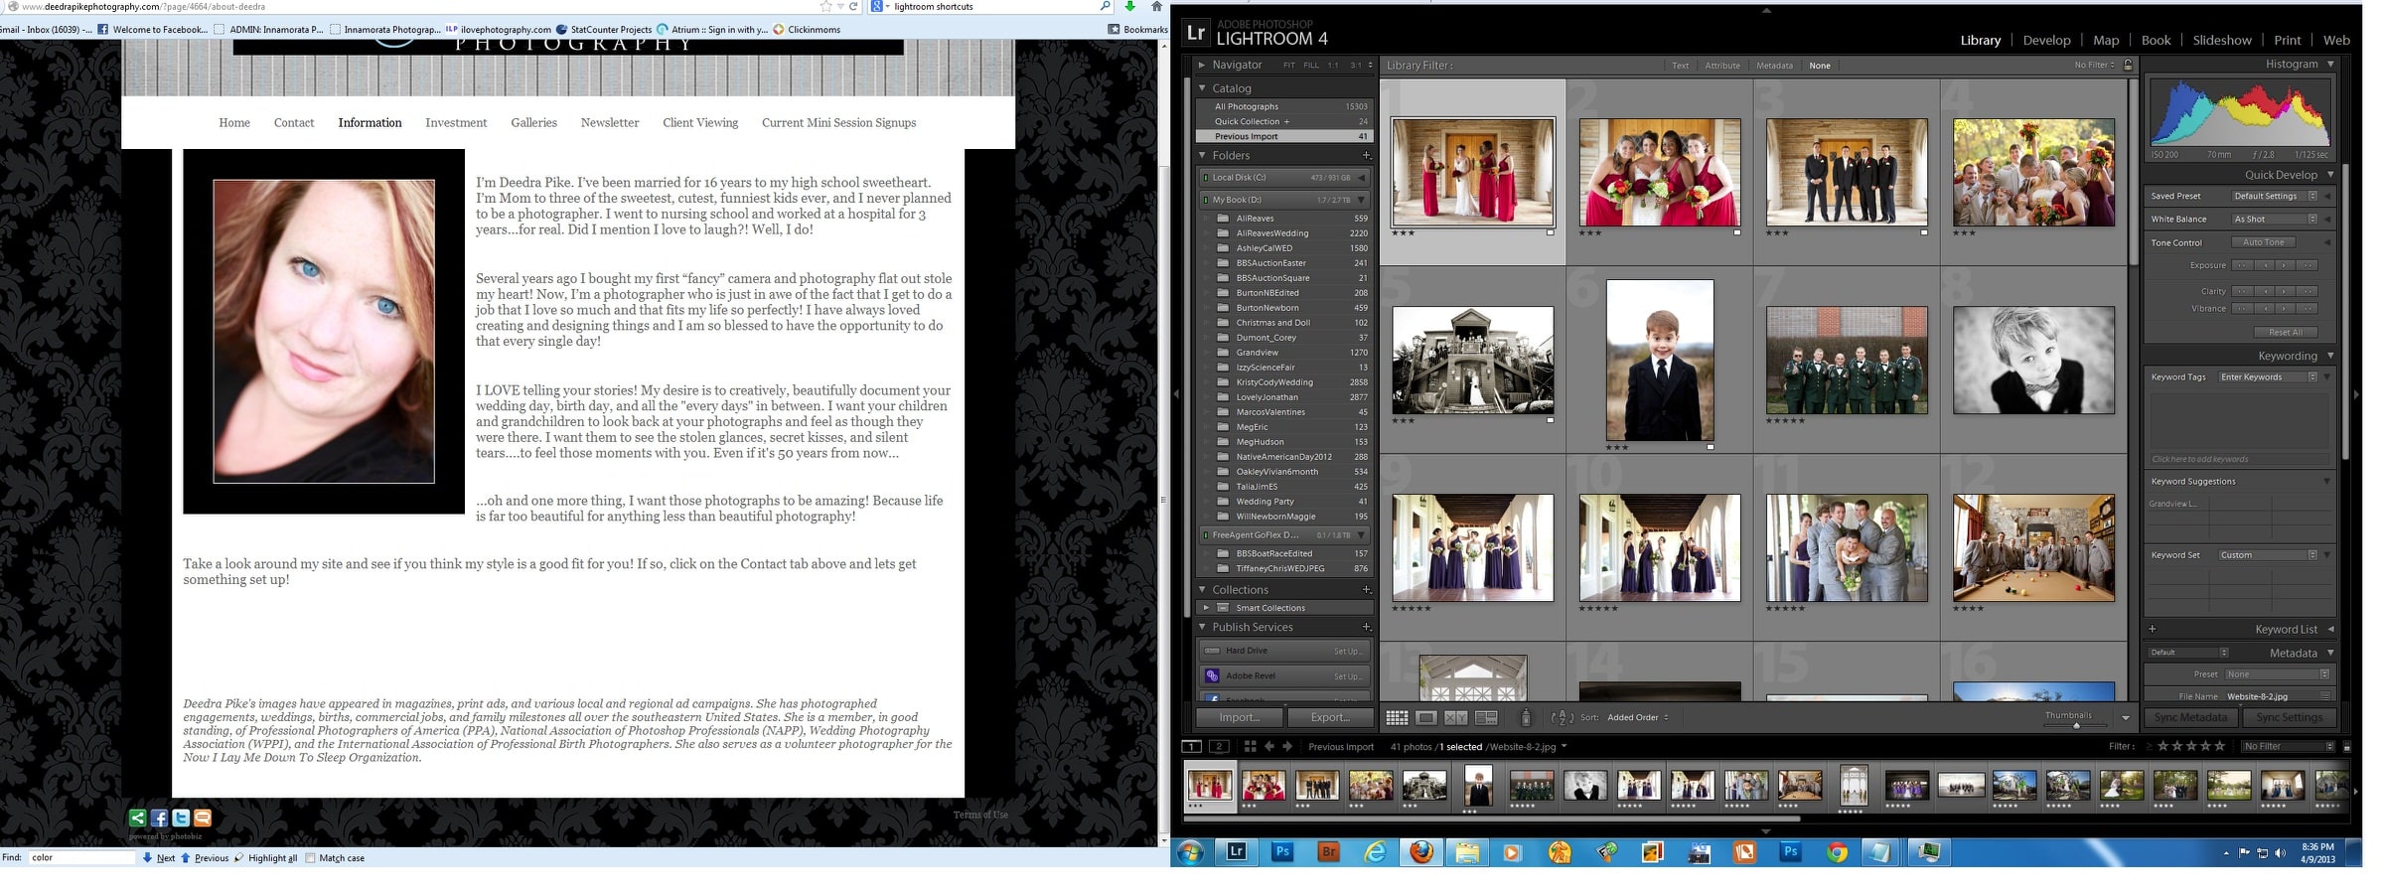Open the White Balance As Shot dropdown

(2274, 220)
